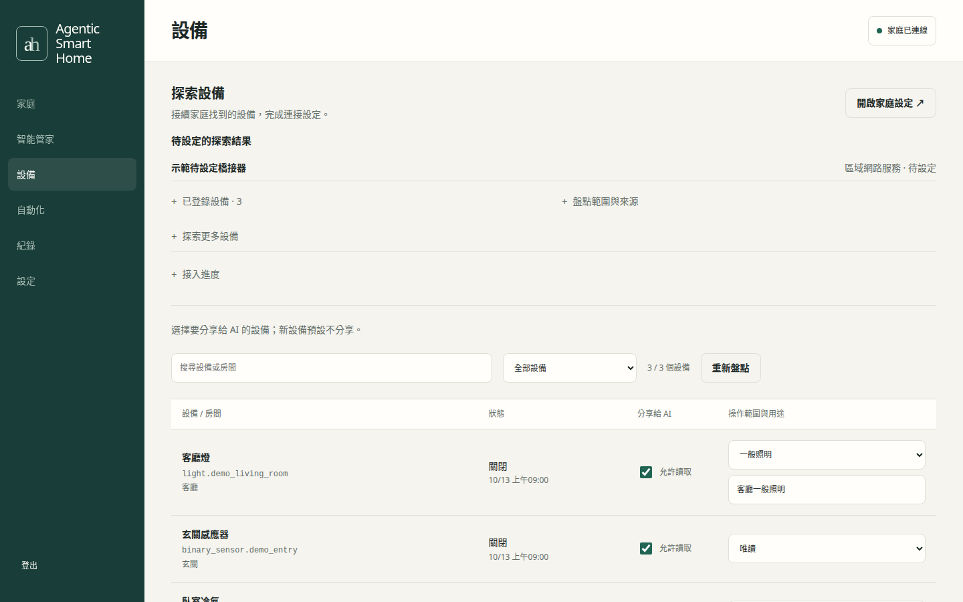
Task: Toggle 允許讀取 checkbox for 玄關感應器
Action: pos(646,548)
